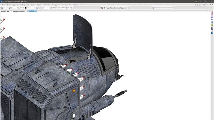
Task: Close the Blueprint new tab
Action: click(x=11, y=11)
